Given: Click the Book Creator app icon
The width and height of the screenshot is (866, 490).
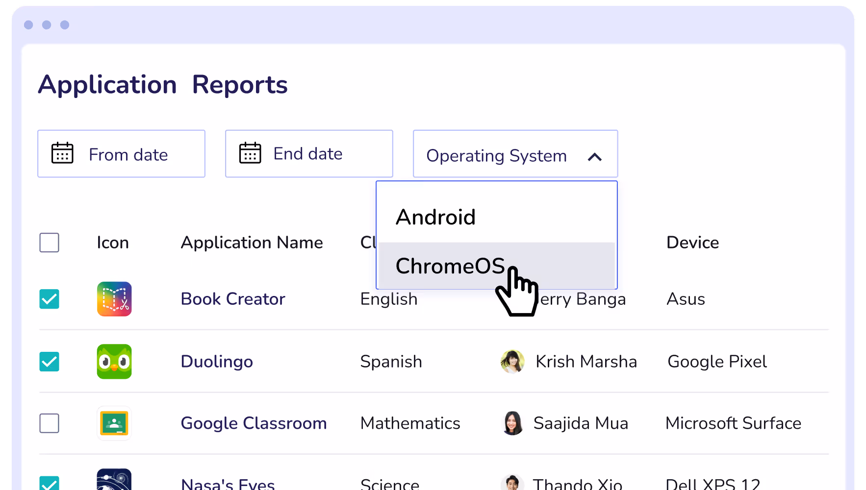Looking at the screenshot, I should [114, 299].
